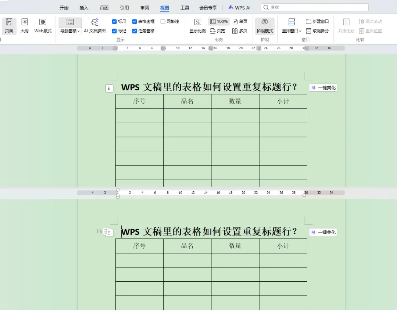
Task: Click the lower ruler's left indent marker
Action: (118, 194)
